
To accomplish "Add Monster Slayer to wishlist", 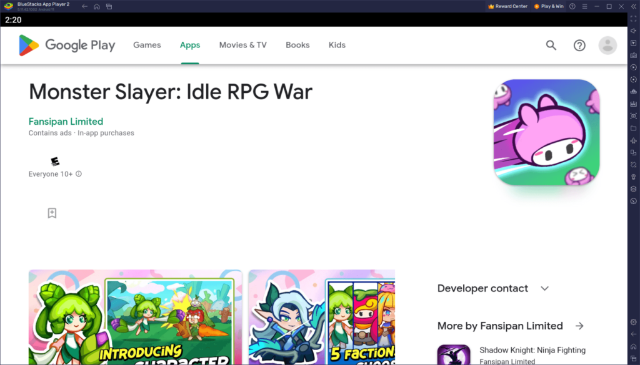I will [x=52, y=213].
